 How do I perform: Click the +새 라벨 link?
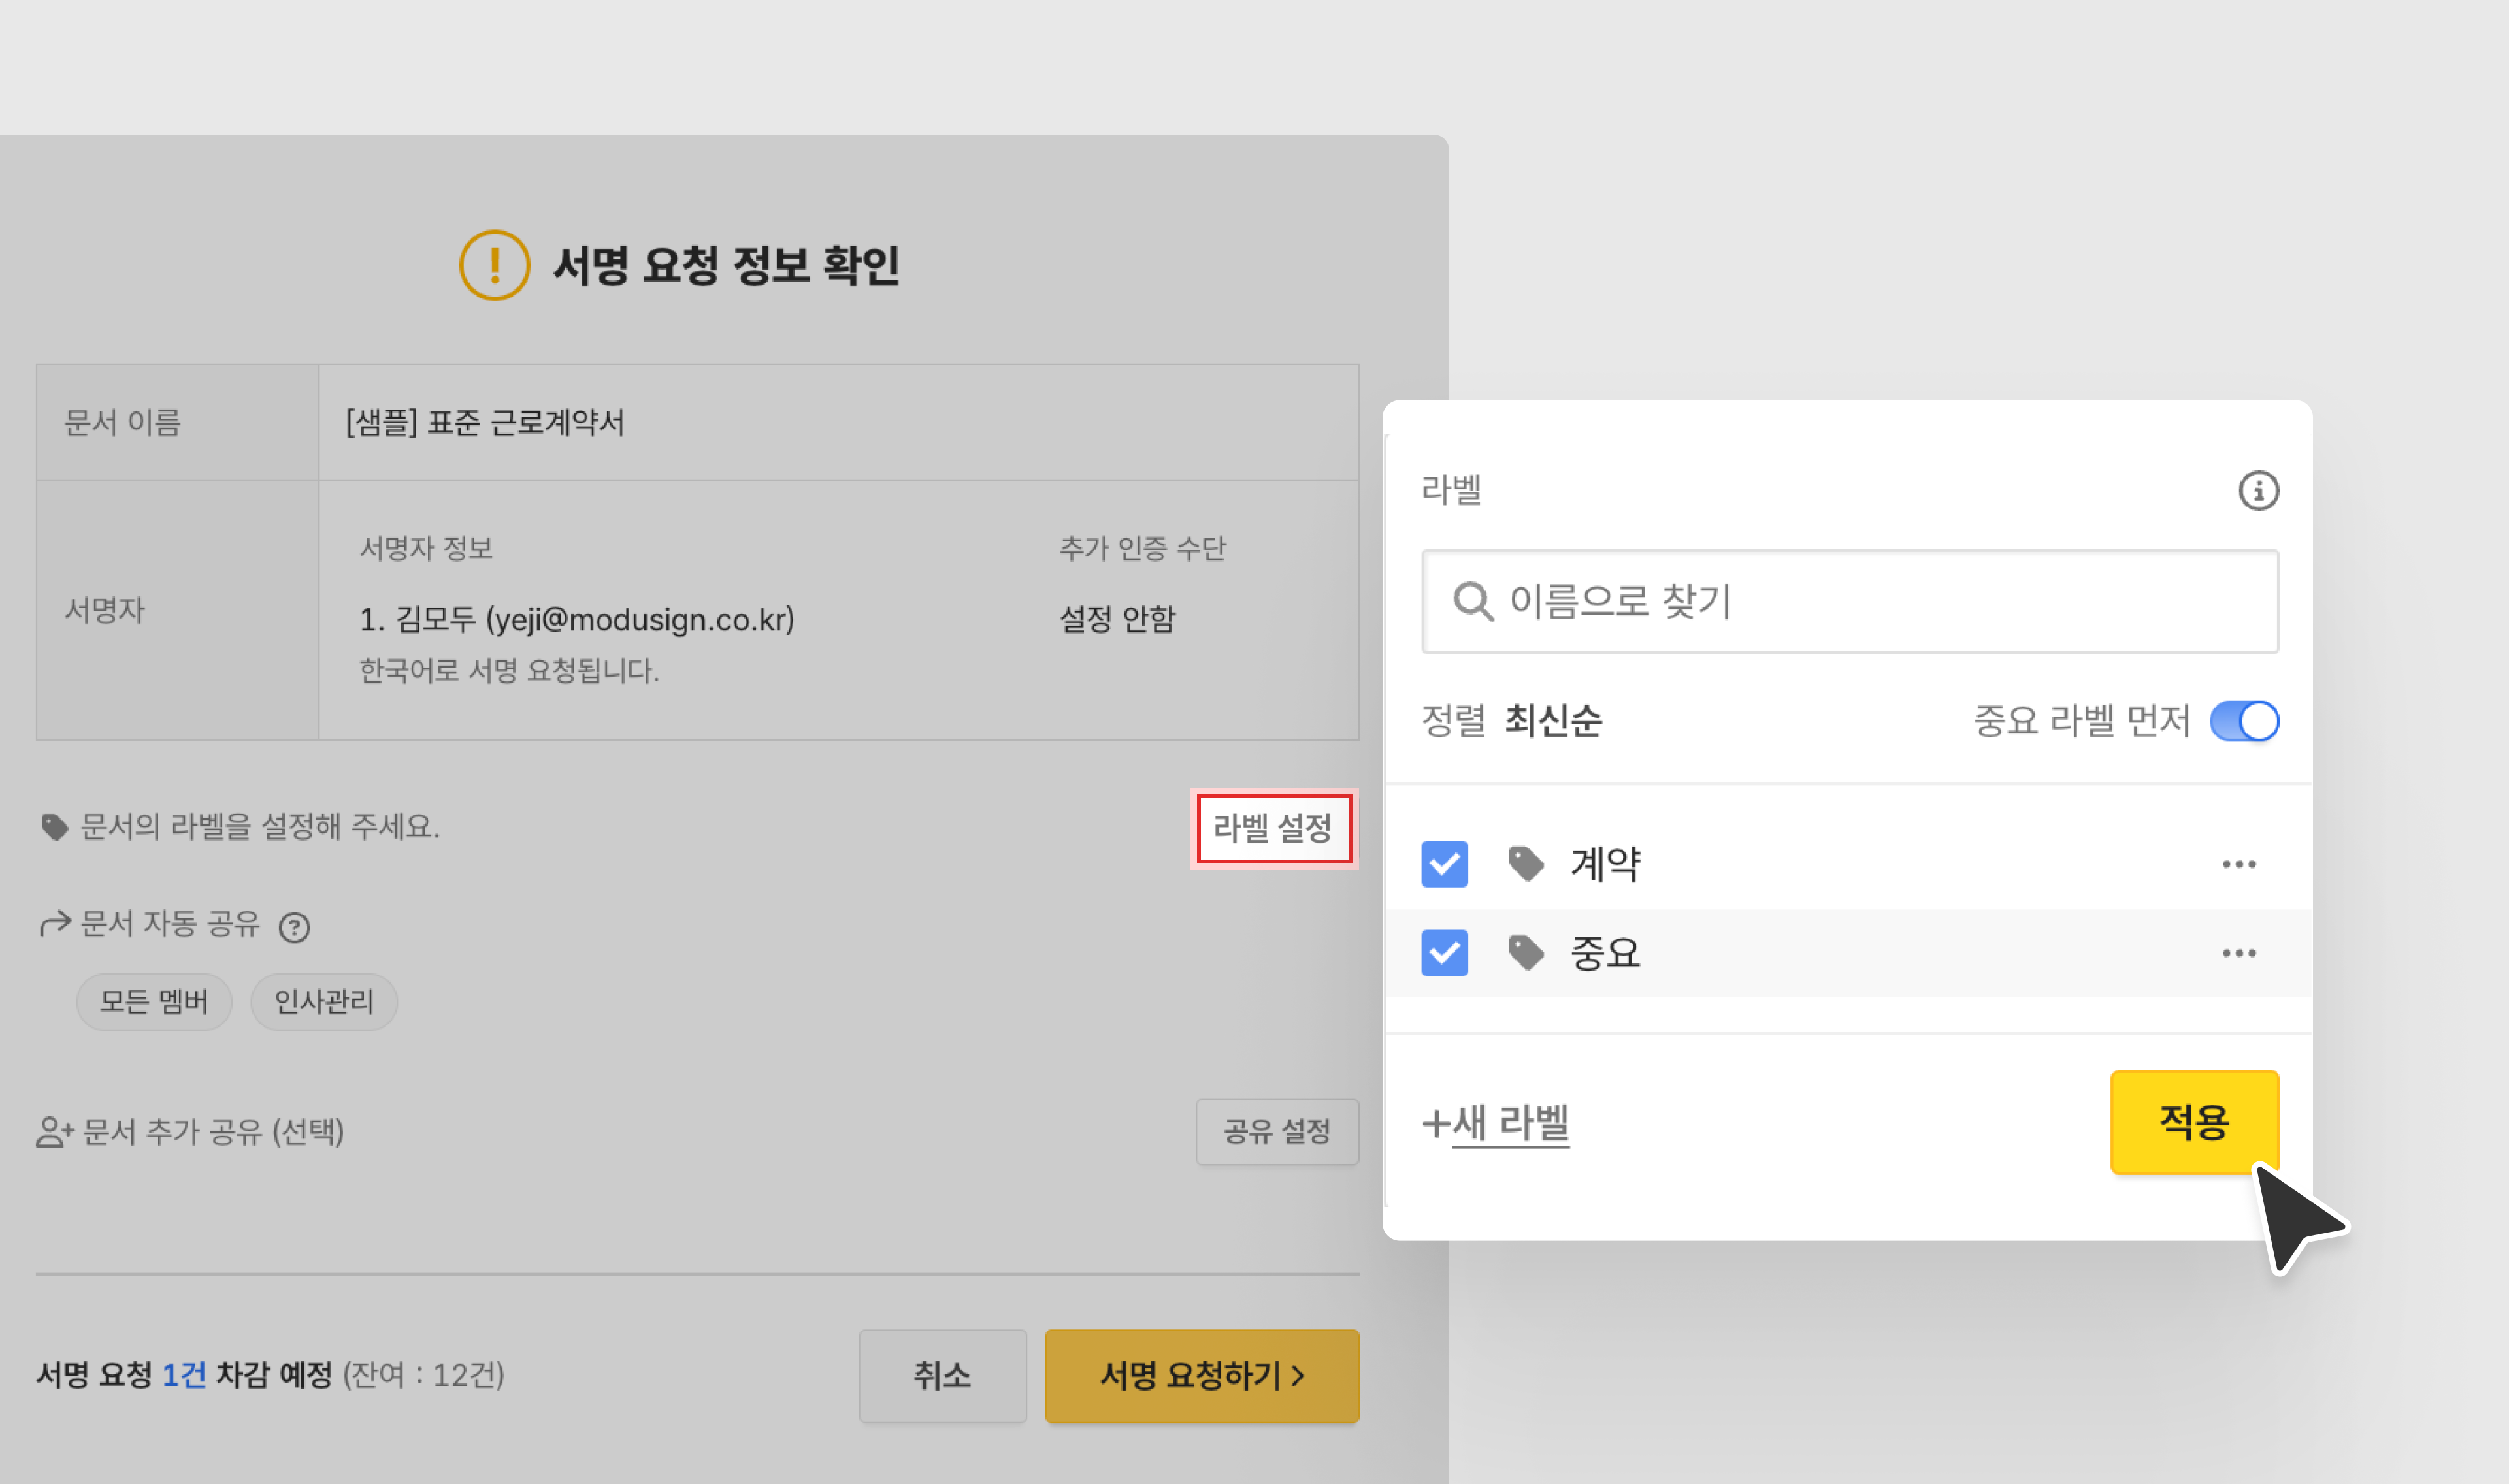[1496, 1123]
